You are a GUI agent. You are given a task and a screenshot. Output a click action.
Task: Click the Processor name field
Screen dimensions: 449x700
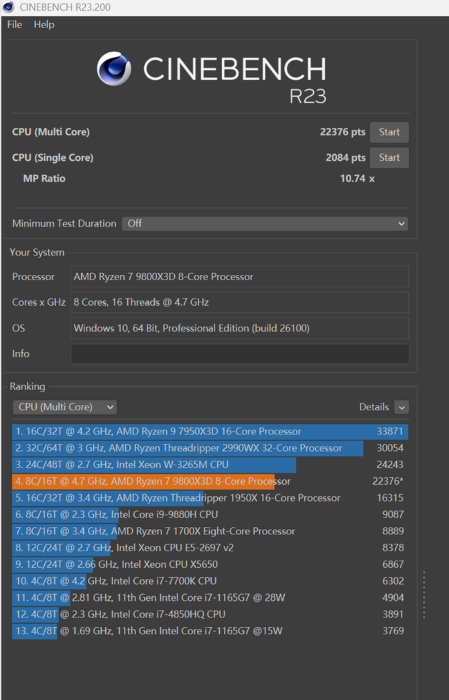pyautogui.click(x=239, y=276)
